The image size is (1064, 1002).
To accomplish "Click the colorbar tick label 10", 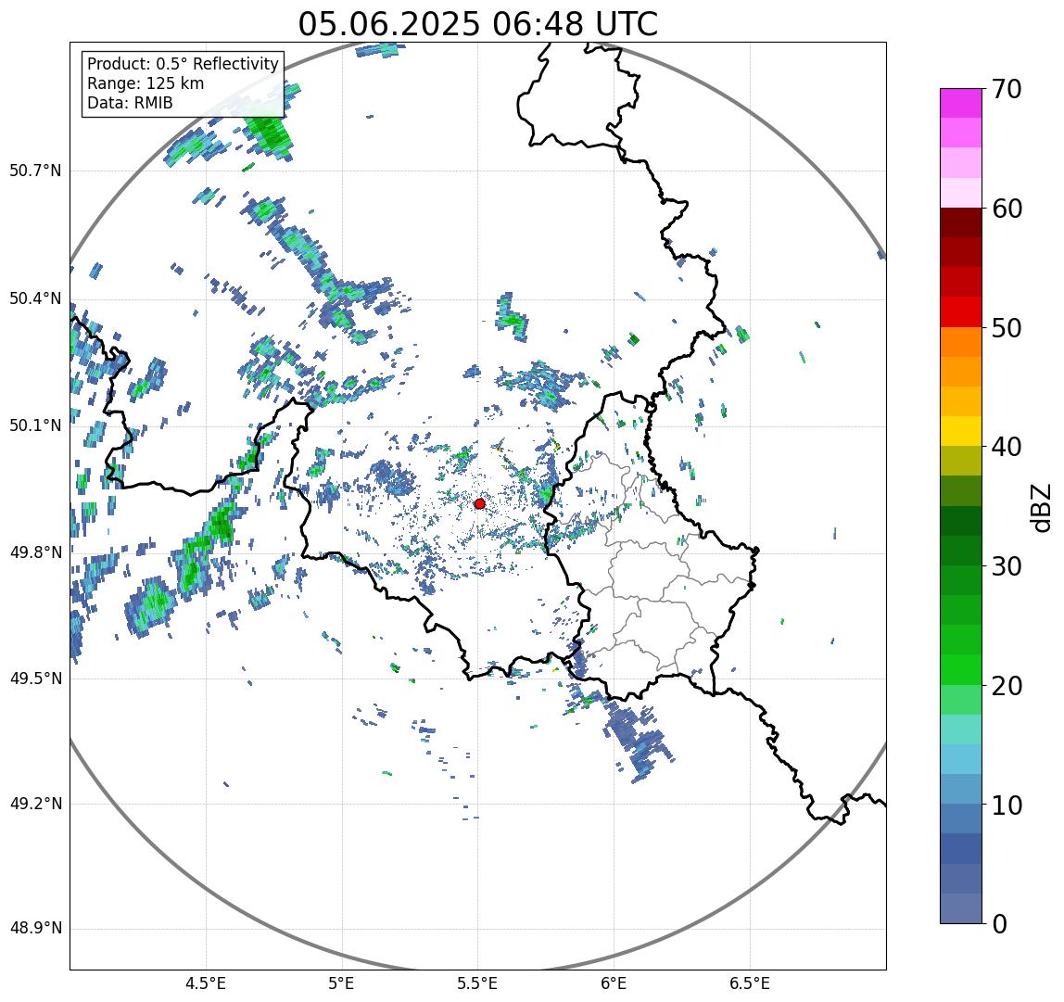I will [1007, 805].
